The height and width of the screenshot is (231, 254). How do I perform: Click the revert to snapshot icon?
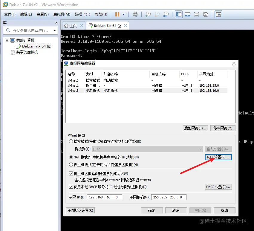(x=157, y=14)
